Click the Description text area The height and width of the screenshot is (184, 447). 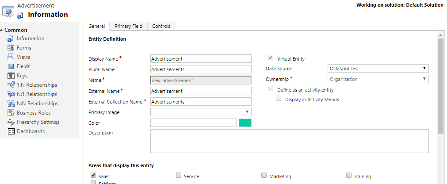pos(289,141)
